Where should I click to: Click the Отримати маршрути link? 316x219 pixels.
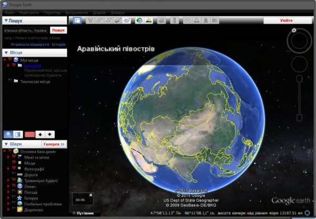tap(30, 44)
